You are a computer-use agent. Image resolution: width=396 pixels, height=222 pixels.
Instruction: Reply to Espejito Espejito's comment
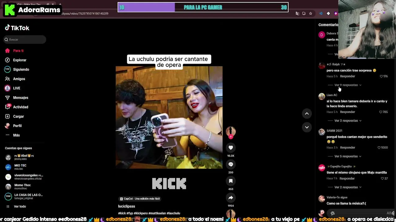(x=347, y=179)
